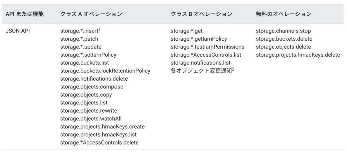
Task: Click footnote superscript 1 after insert
Action: click(99, 29)
